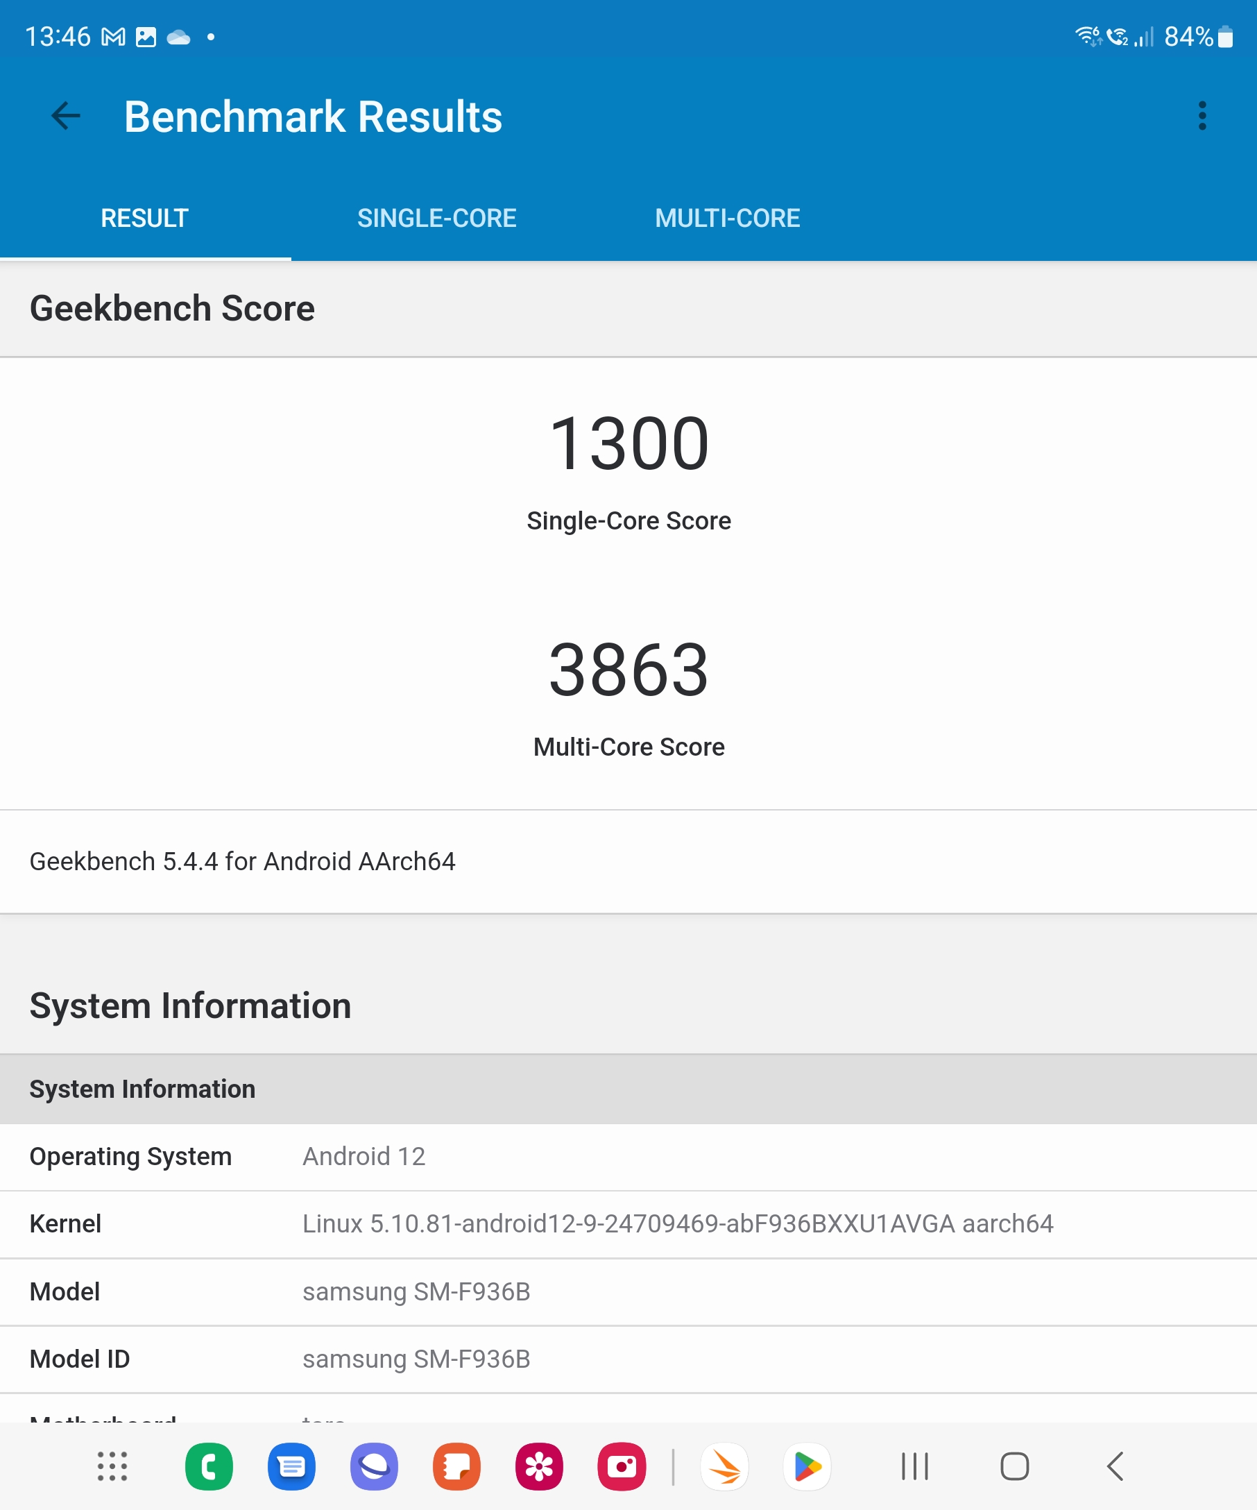Screen dimensions: 1257x1510
Task: Tap the 13:46 clock in status bar
Action: pos(58,37)
